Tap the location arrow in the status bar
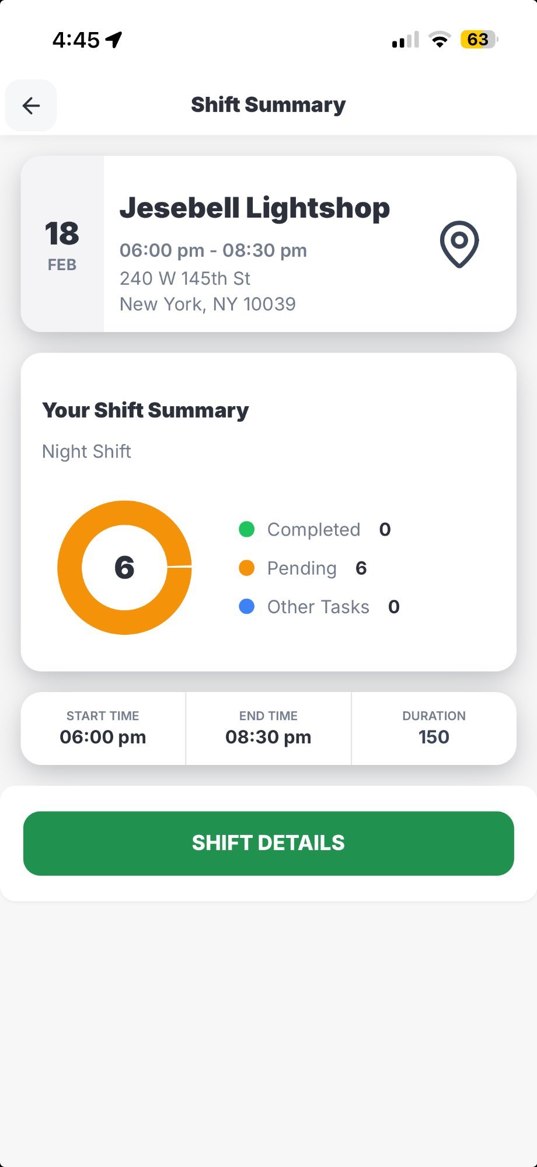Image resolution: width=537 pixels, height=1167 pixels. tap(114, 38)
